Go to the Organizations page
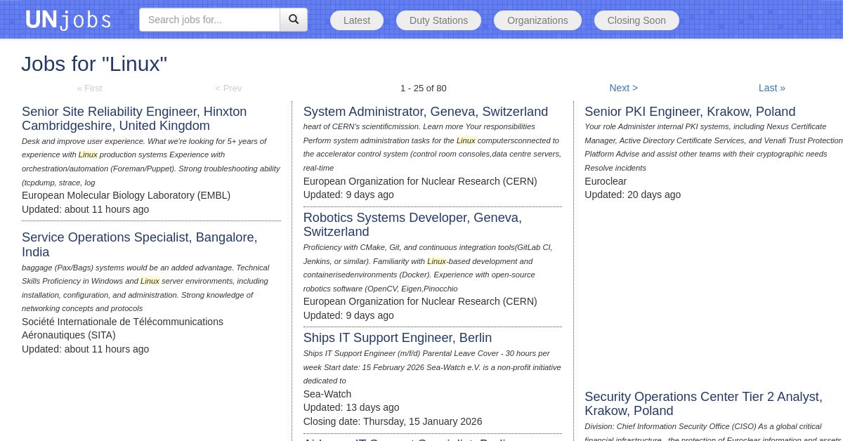843x441 pixels. (537, 20)
